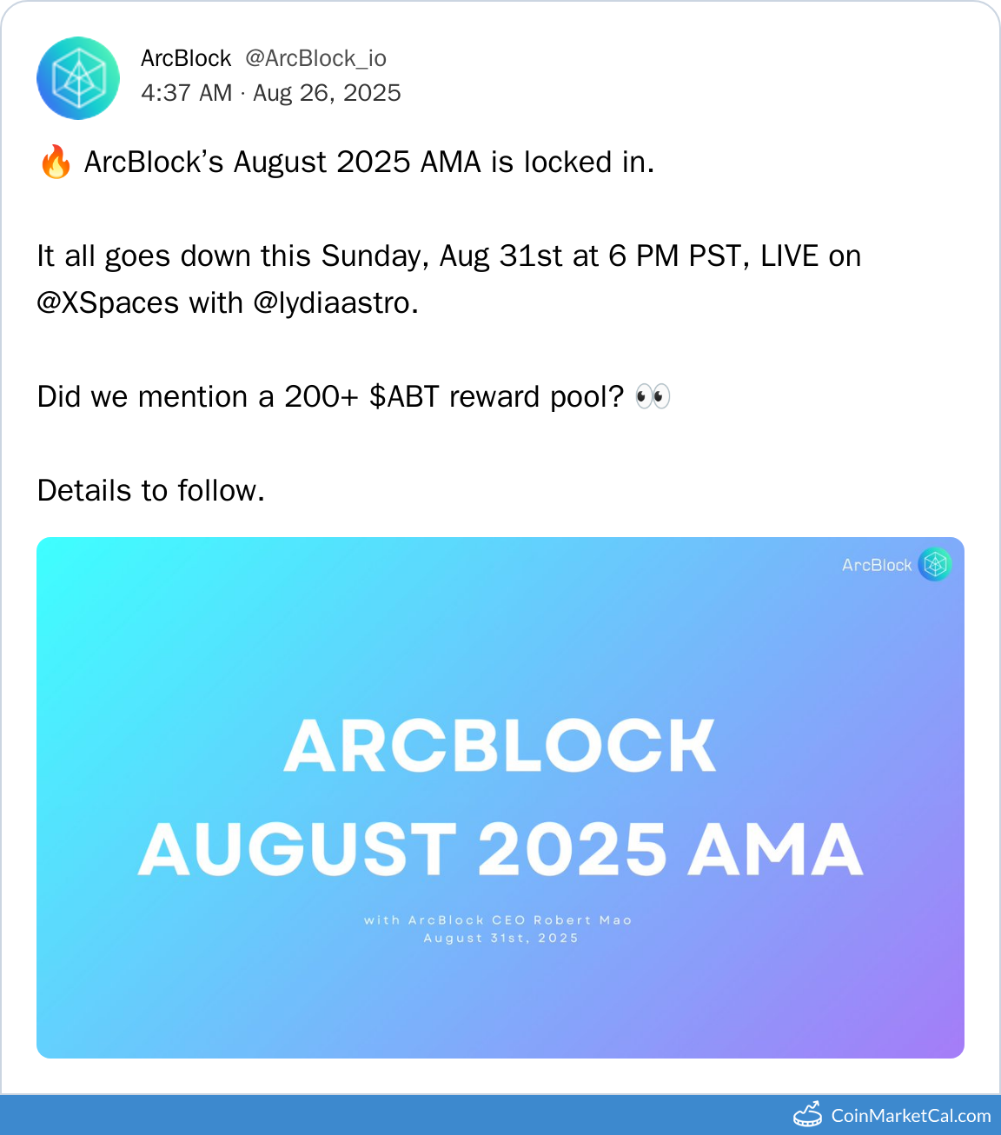Click the CoinMarketCal logo icon in the footer

coord(807,1114)
